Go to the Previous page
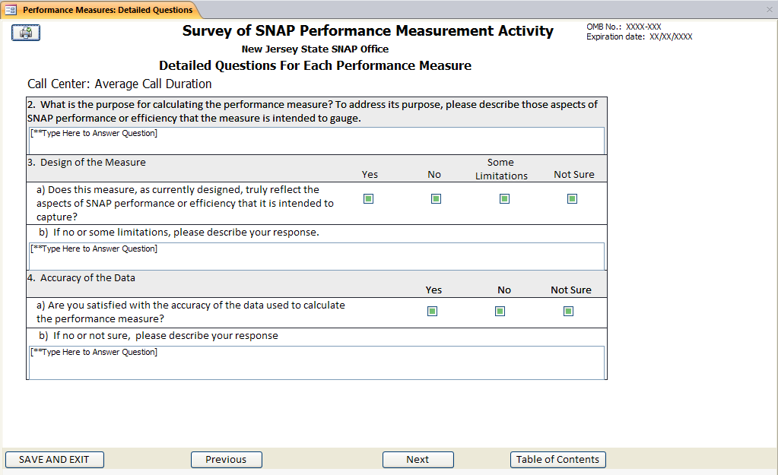 point(226,460)
